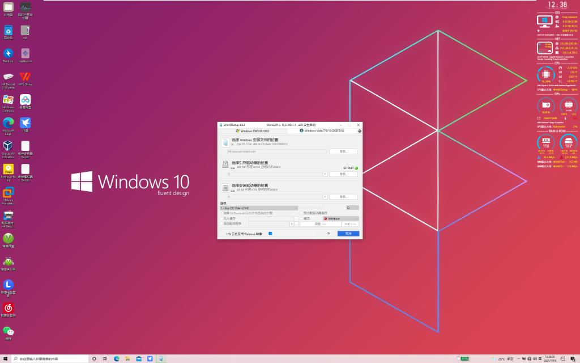Open the Windows Start menu
The width and height of the screenshot is (580, 363).
pos(5,358)
